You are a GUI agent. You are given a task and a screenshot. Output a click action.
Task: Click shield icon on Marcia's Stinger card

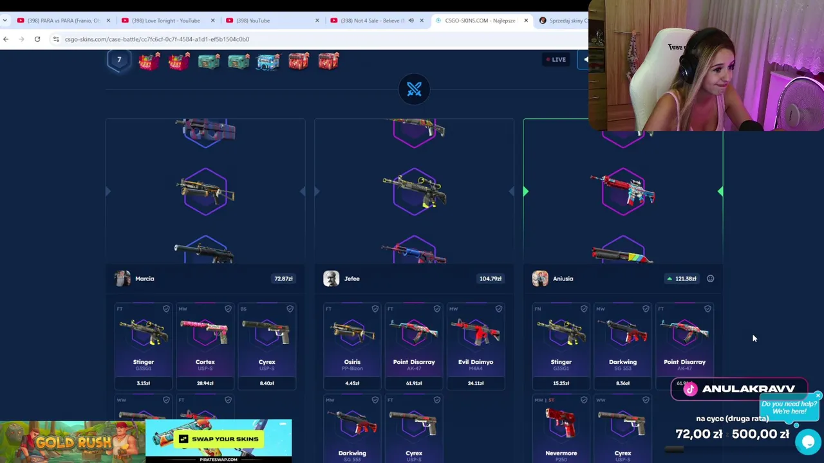coord(166,309)
